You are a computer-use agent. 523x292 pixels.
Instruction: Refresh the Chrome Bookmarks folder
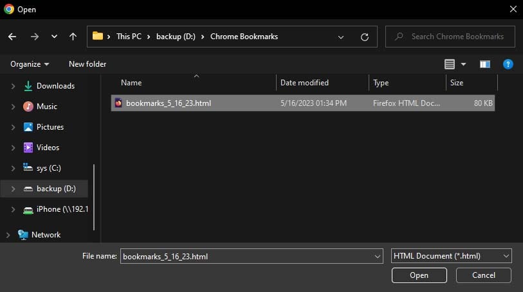(365, 37)
